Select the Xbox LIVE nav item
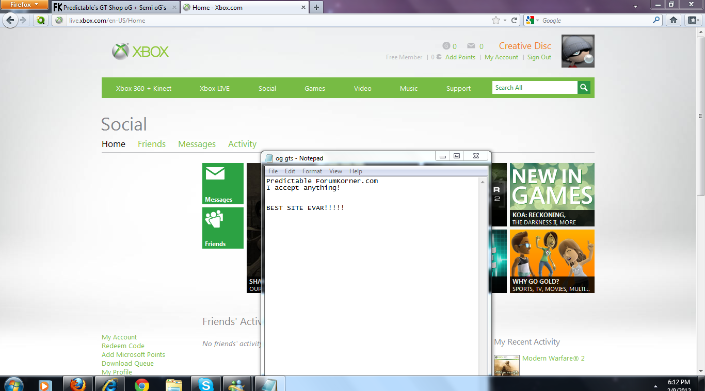 [215, 88]
